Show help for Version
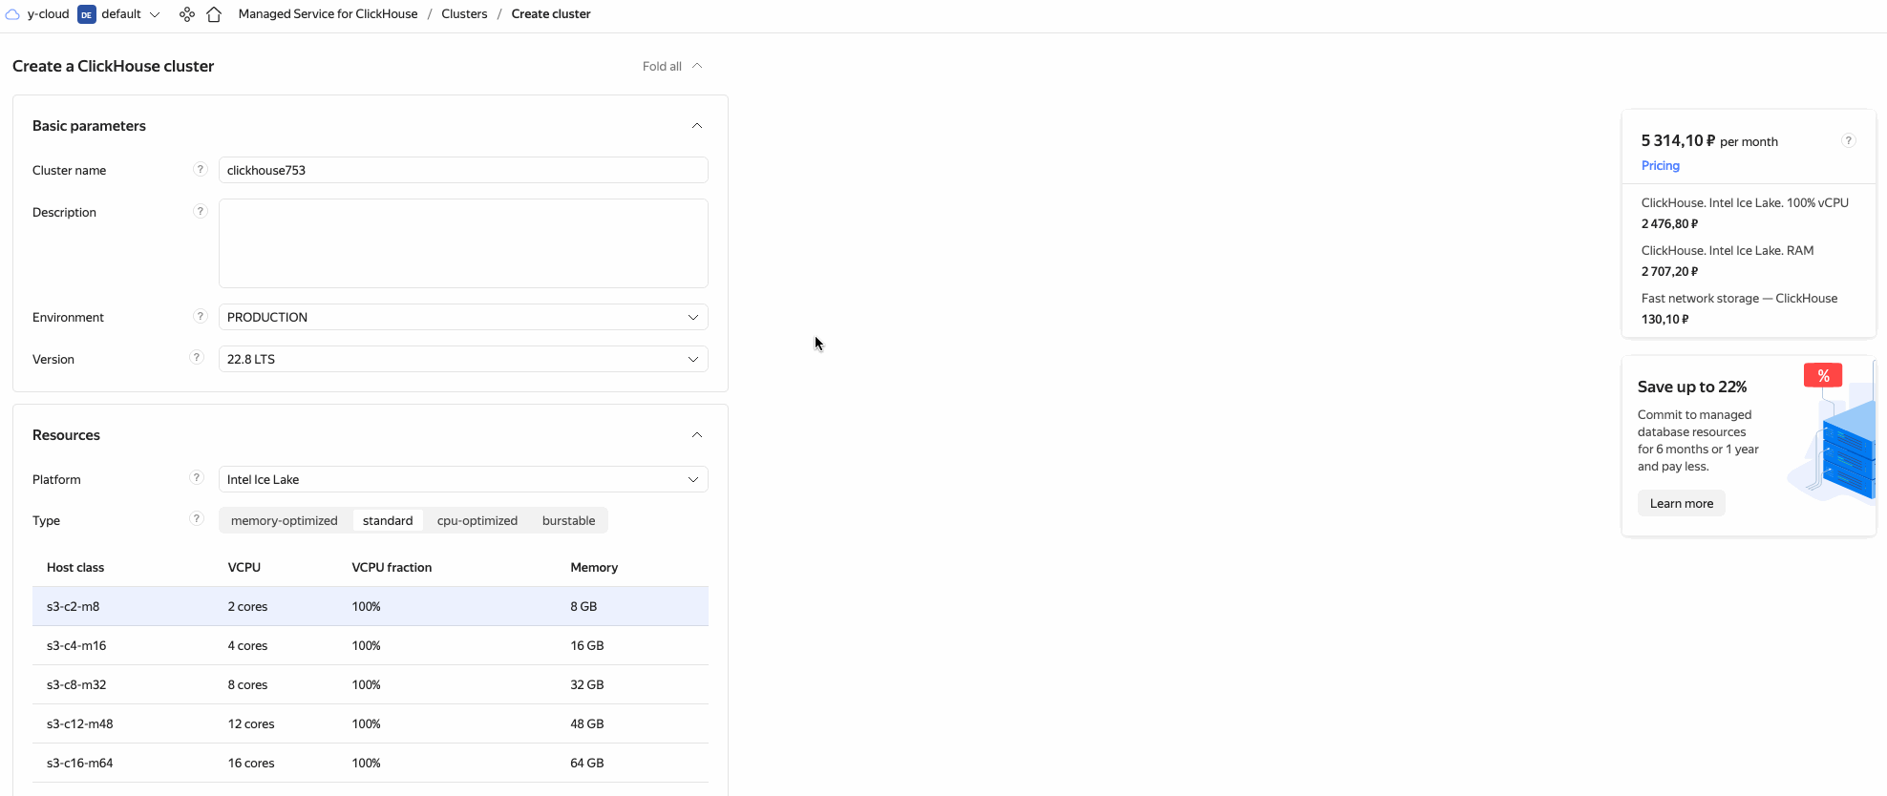Viewport: 1887px width, 796px height. (197, 357)
